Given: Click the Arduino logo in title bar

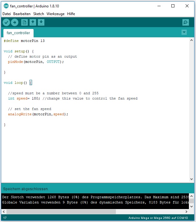Looking at the screenshot, I should pyautogui.click(x=6, y=6).
